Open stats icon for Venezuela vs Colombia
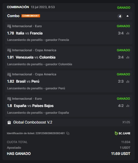138x163 pixels. [x=128, y=57]
